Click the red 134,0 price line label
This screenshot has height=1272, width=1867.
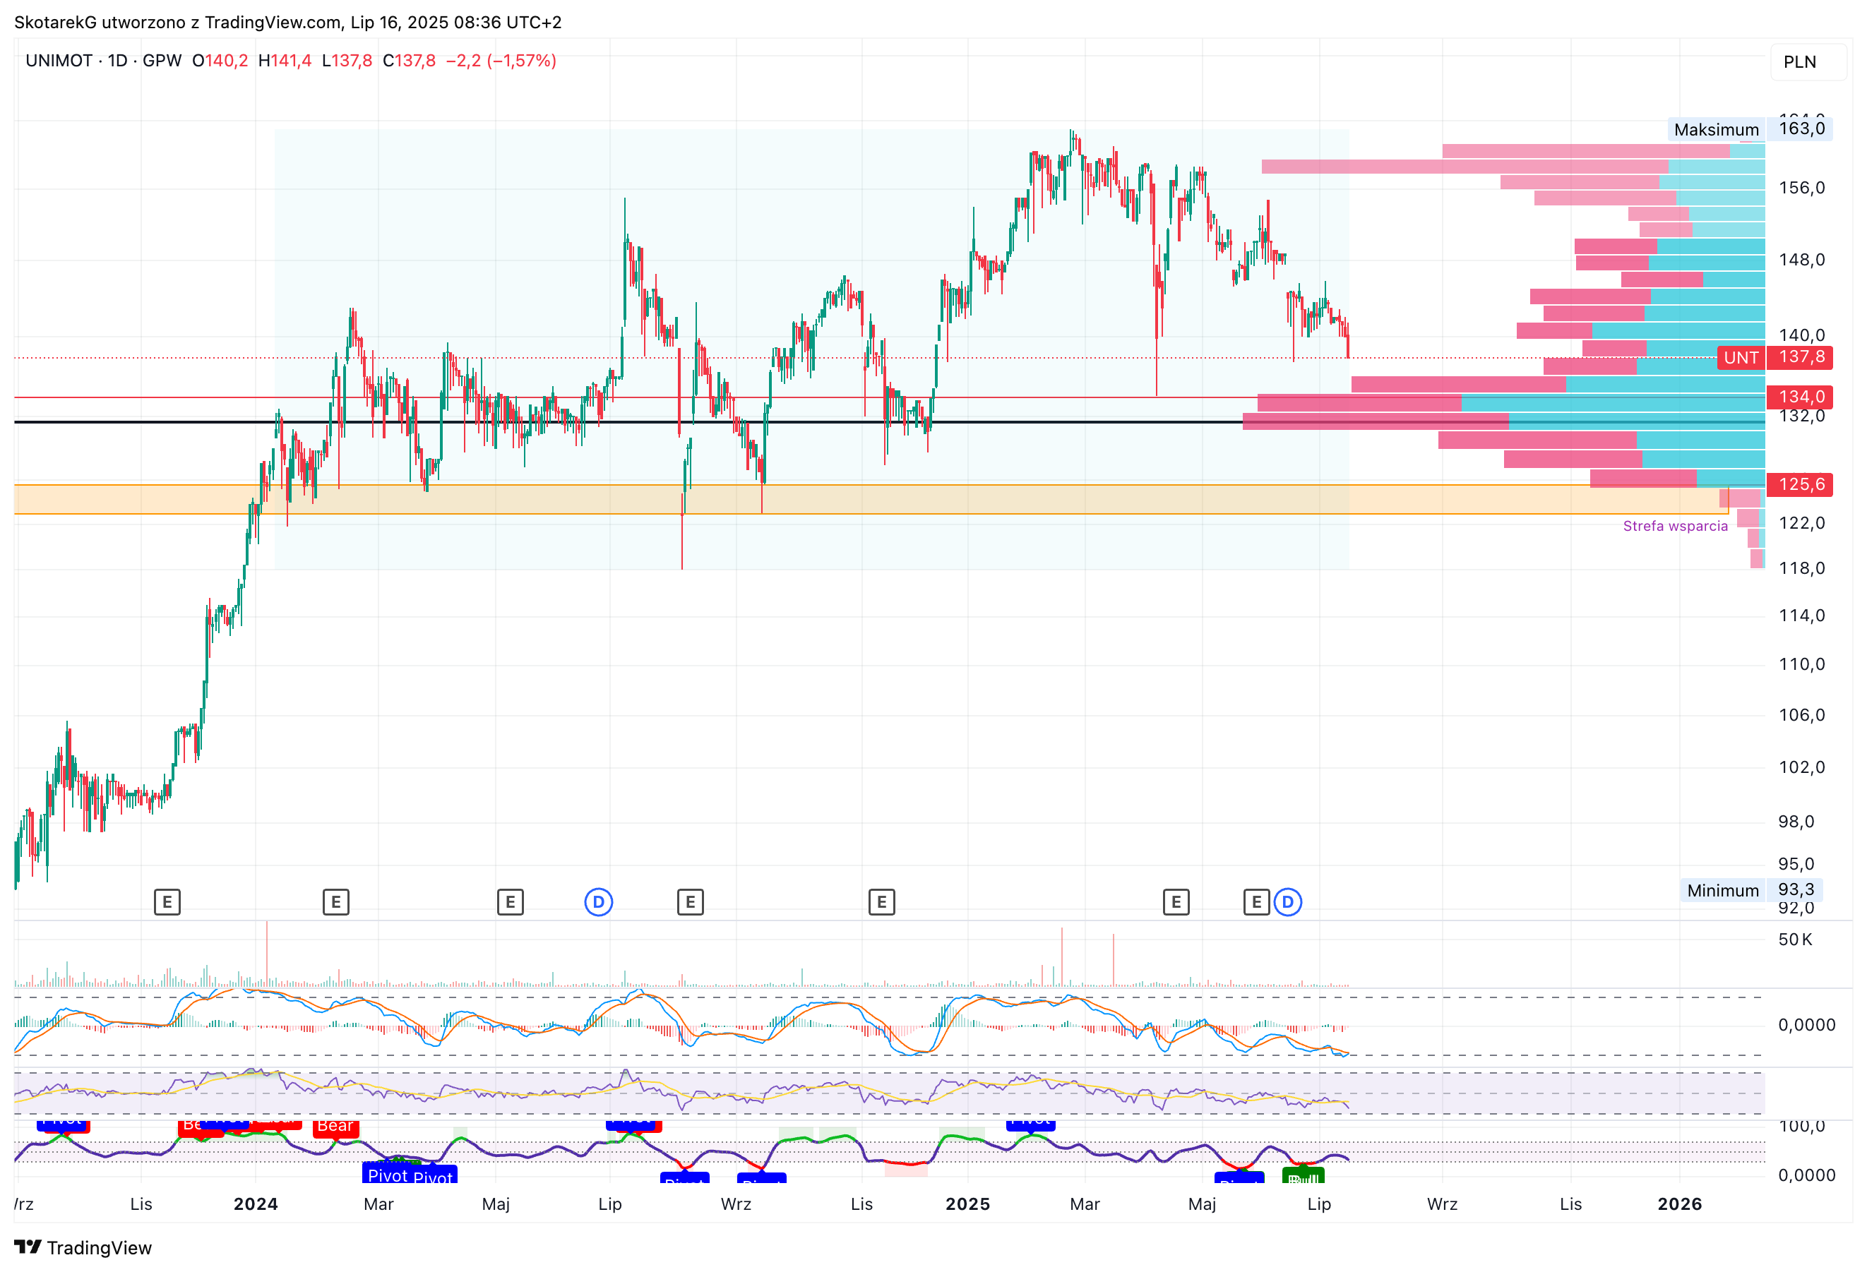click(x=1799, y=397)
